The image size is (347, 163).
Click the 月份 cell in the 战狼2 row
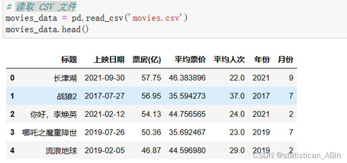point(291,96)
